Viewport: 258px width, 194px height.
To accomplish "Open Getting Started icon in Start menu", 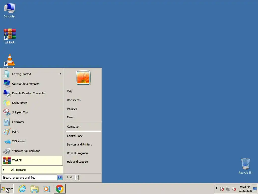I will (x=6, y=74).
